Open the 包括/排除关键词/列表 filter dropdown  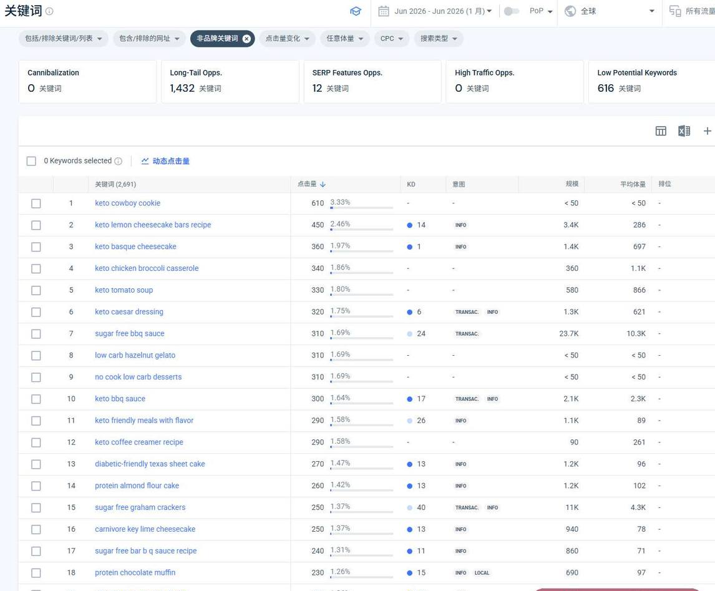click(x=64, y=39)
